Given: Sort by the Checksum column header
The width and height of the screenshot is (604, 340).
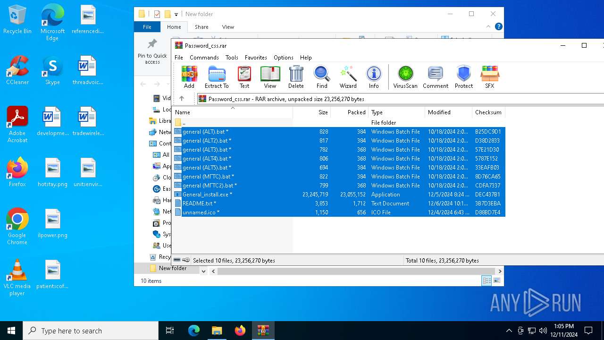Looking at the screenshot, I should [488, 112].
